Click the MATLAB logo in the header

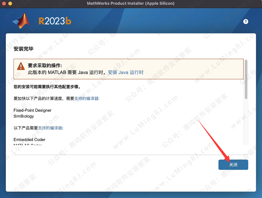click(21, 21)
